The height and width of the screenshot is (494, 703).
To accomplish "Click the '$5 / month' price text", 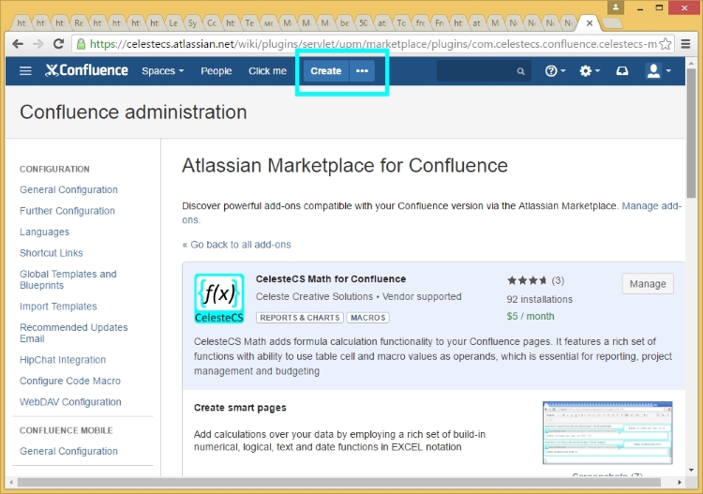I will click(531, 317).
